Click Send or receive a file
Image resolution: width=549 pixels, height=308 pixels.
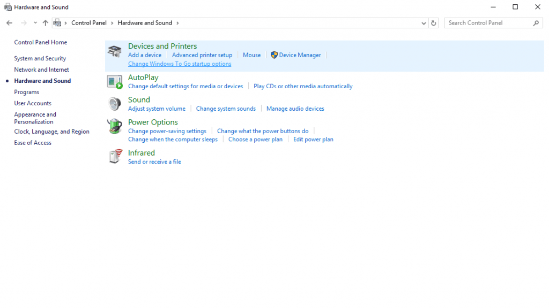pos(154,161)
